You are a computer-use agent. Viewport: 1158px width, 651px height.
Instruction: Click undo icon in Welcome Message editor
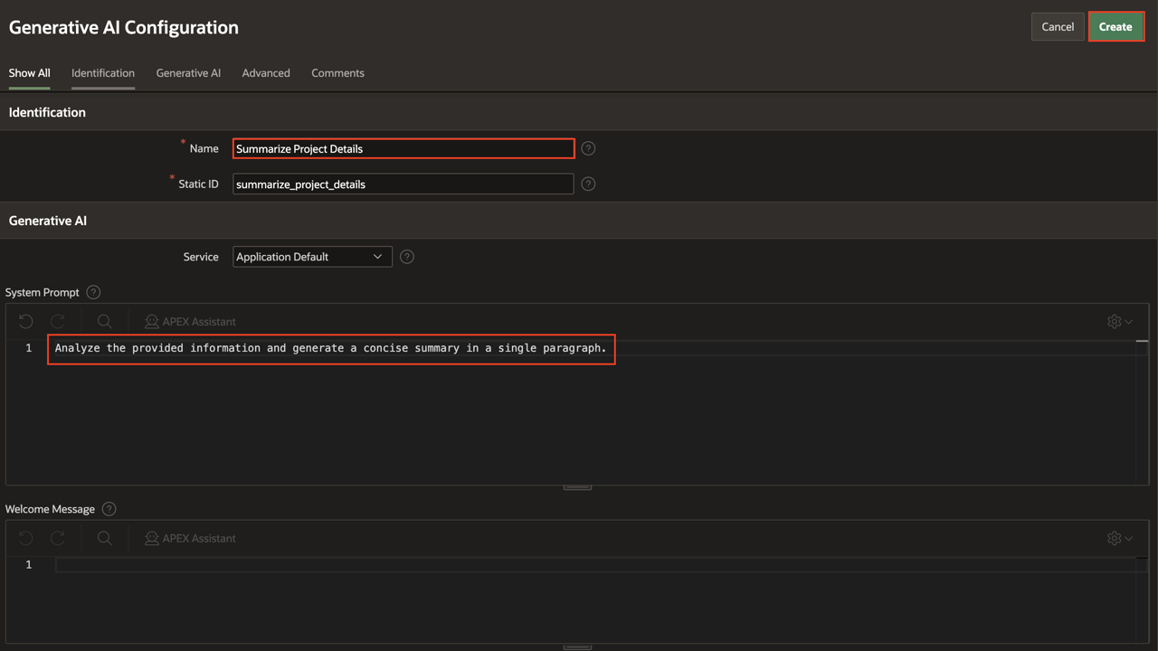(25, 538)
